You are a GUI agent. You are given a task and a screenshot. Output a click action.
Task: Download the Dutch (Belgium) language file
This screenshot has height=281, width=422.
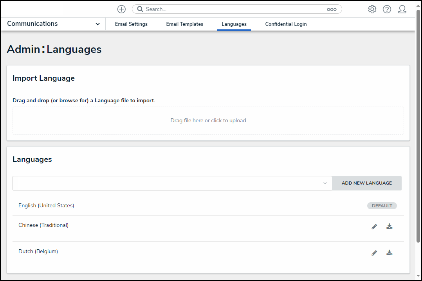pyautogui.click(x=389, y=253)
